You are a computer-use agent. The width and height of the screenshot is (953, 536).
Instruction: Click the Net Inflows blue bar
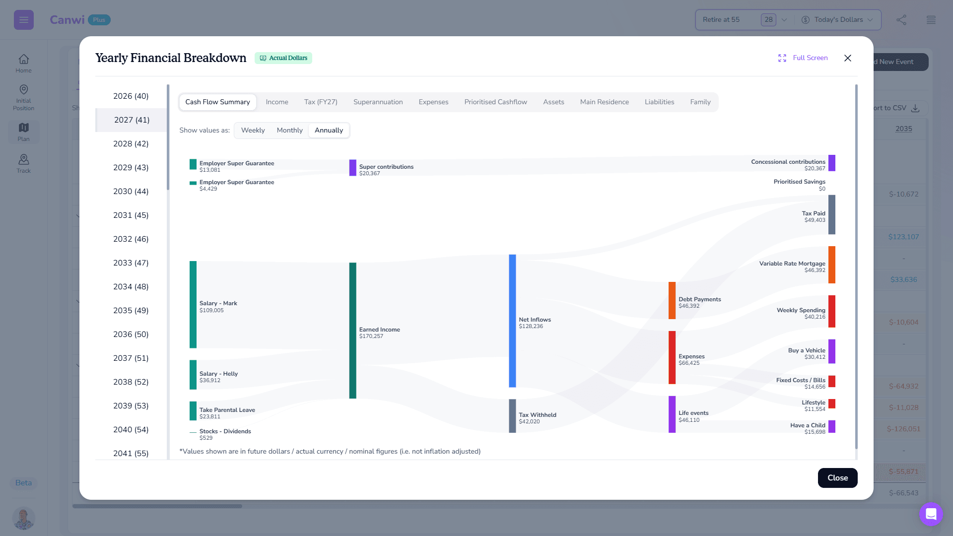[512, 321]
